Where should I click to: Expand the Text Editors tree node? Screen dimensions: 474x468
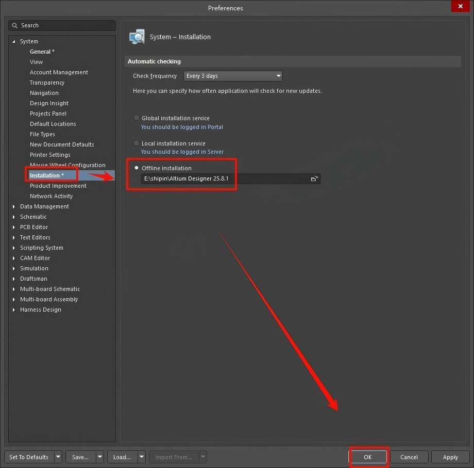[13, 237]
